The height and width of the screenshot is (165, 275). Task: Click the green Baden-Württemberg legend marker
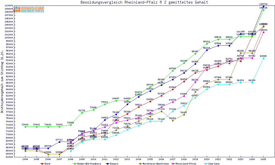coord(75,164)
